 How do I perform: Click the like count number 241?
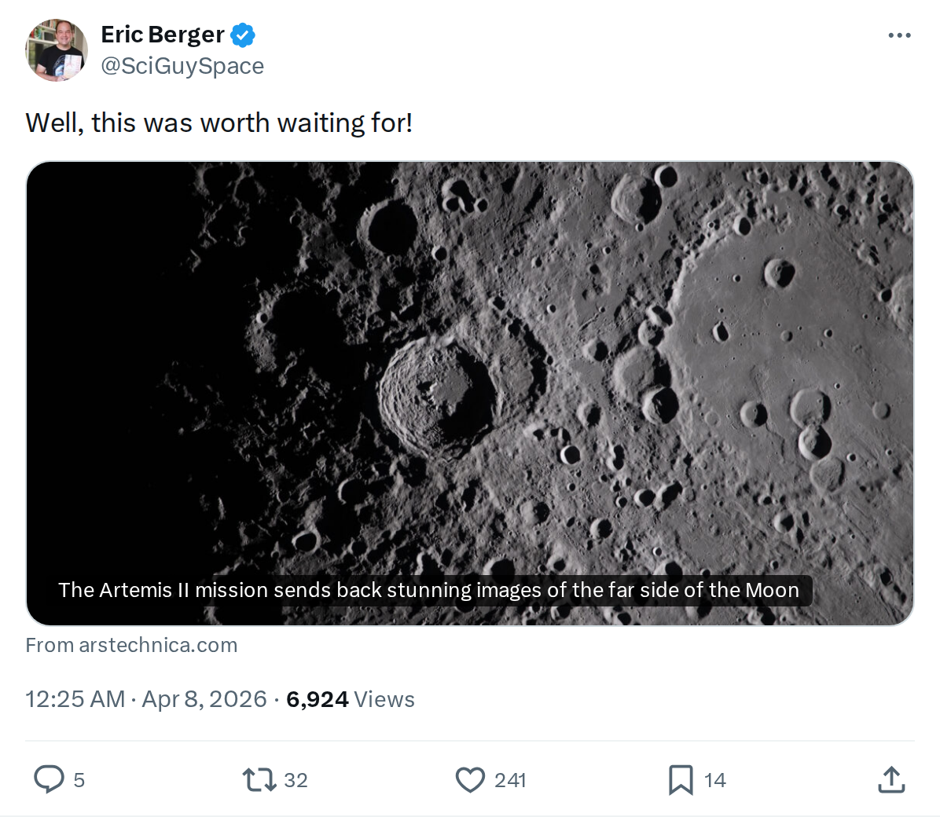coord(510,780)
